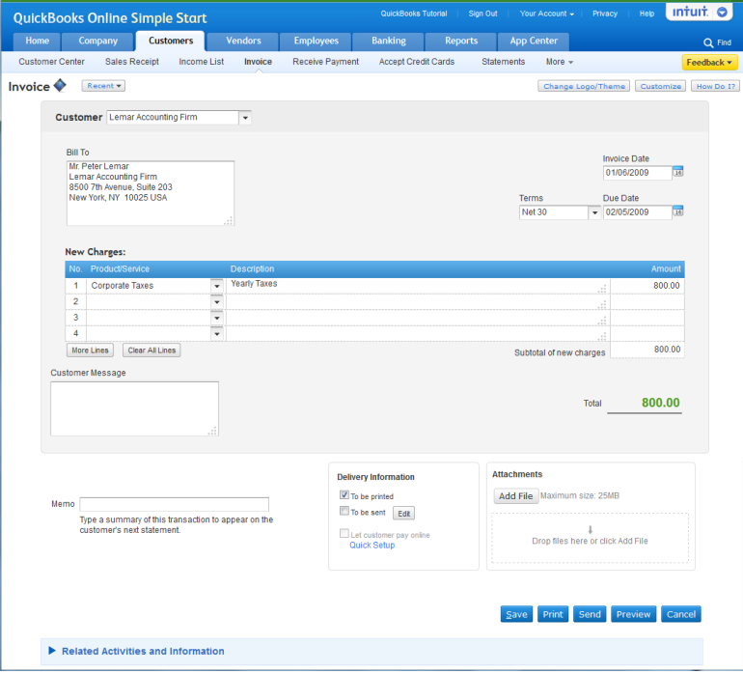Click the Invoice Date field
Screen dimensions: 743x673
click(637, 173)
